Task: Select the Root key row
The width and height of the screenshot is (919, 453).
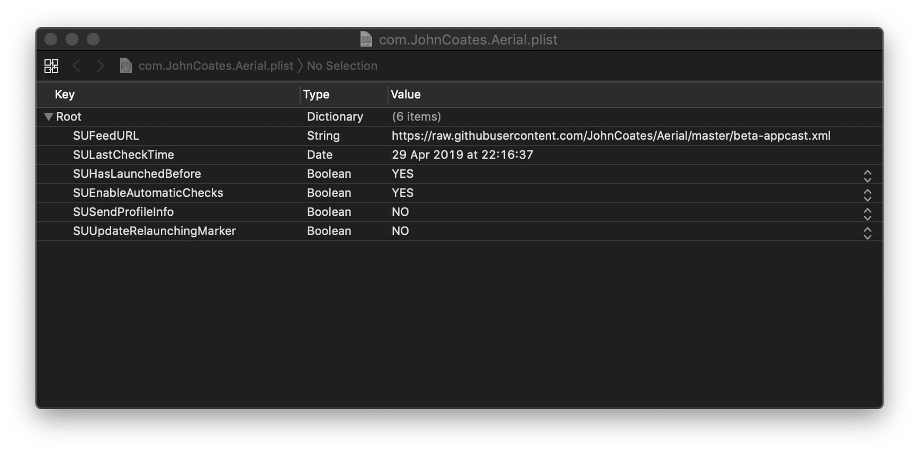Action: pos(69,116)
